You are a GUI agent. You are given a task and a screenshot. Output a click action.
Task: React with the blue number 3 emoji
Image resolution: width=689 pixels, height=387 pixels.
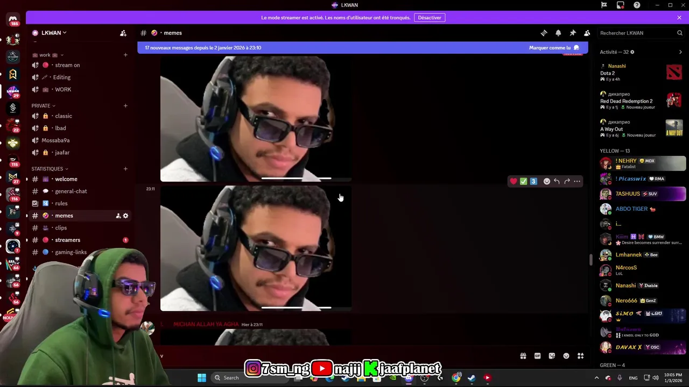point(533,181)
